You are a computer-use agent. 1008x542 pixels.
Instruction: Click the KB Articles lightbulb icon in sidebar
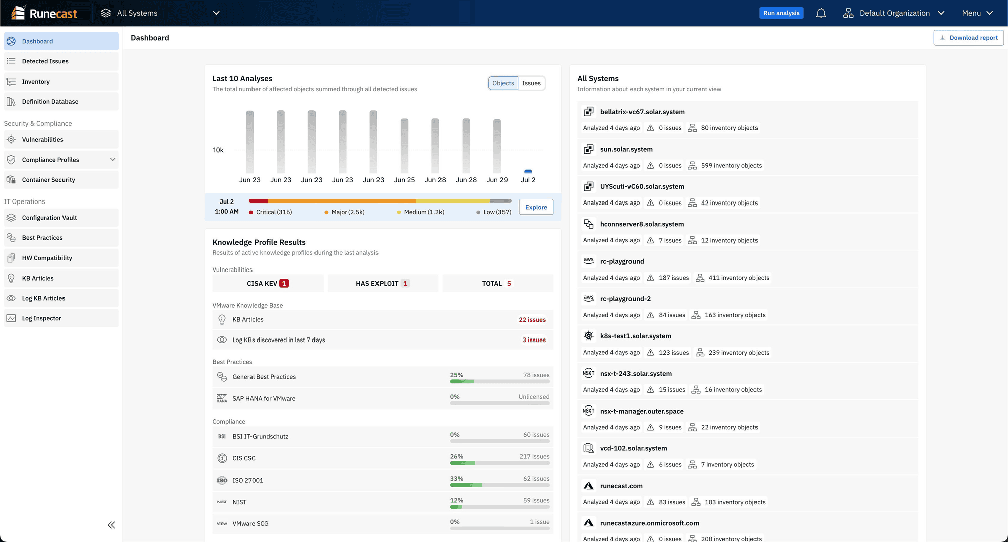[11, 278]
